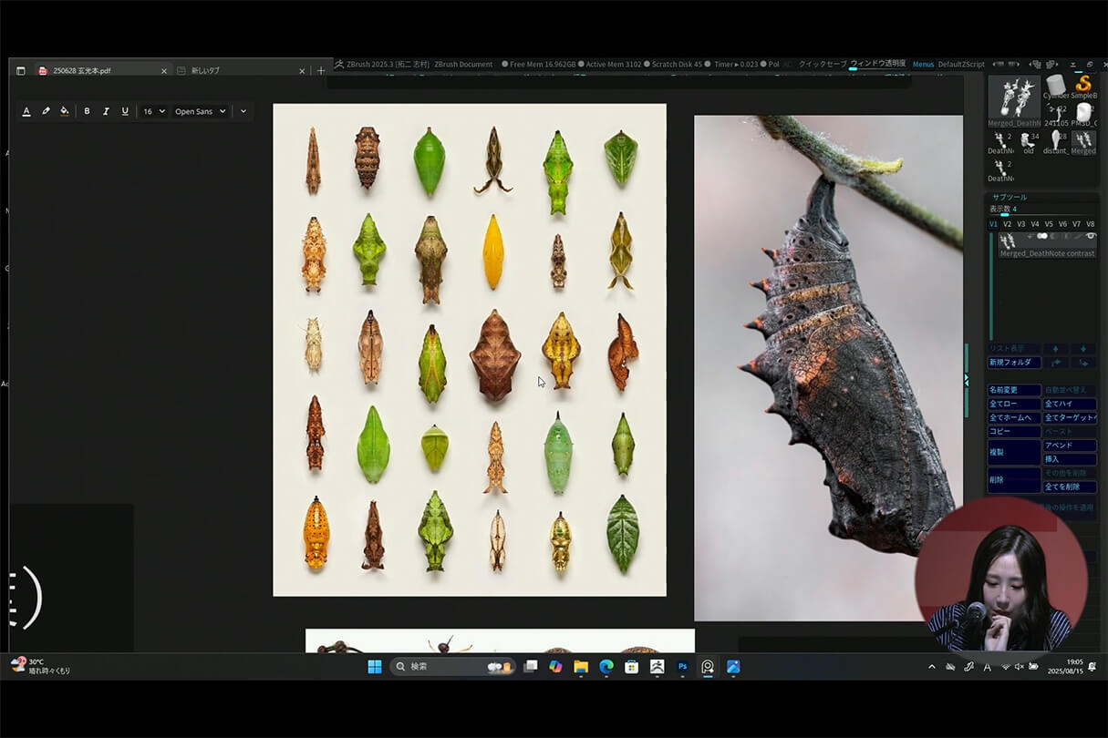Open the font size 16 dropdown
The height and width of the screenshot is (738, 1108).
point(154,111)
